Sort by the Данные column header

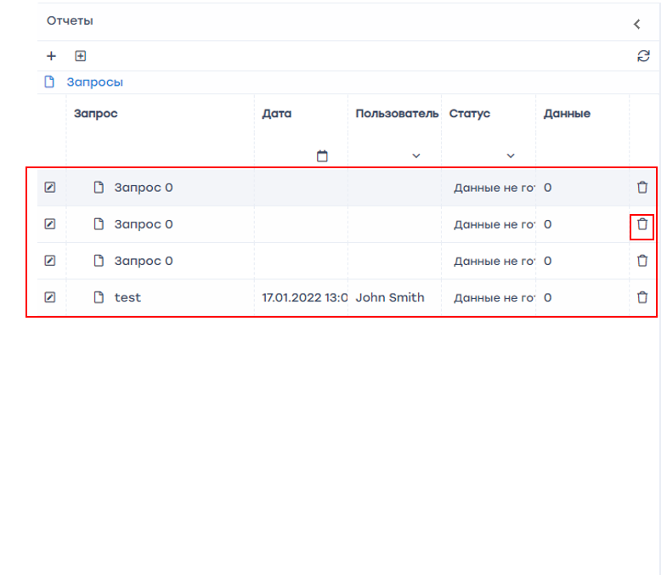point(567,114)
